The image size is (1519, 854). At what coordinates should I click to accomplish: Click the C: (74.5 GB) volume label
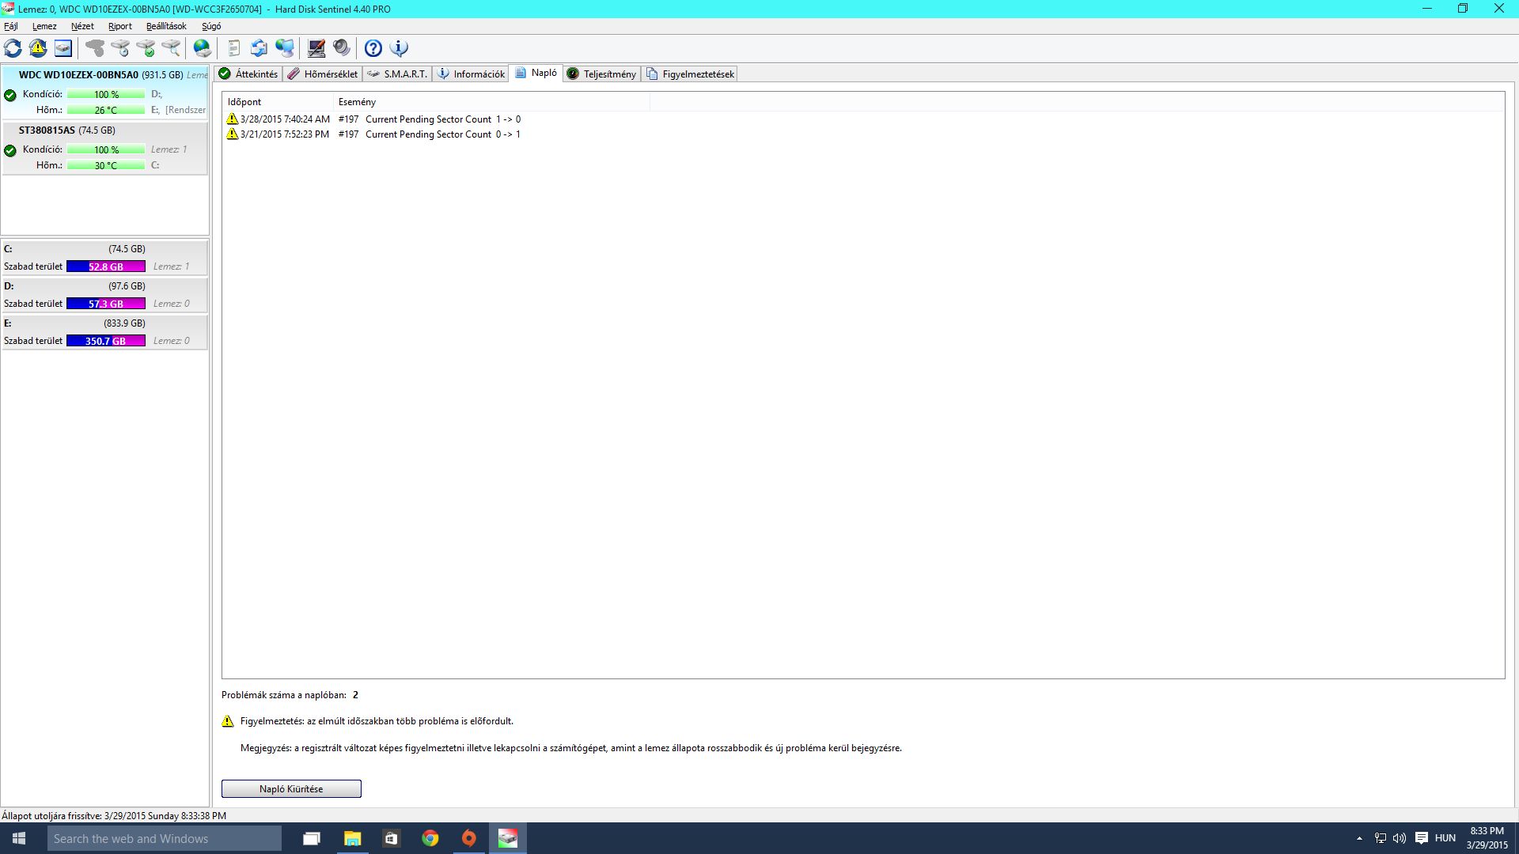click(74, 249)
